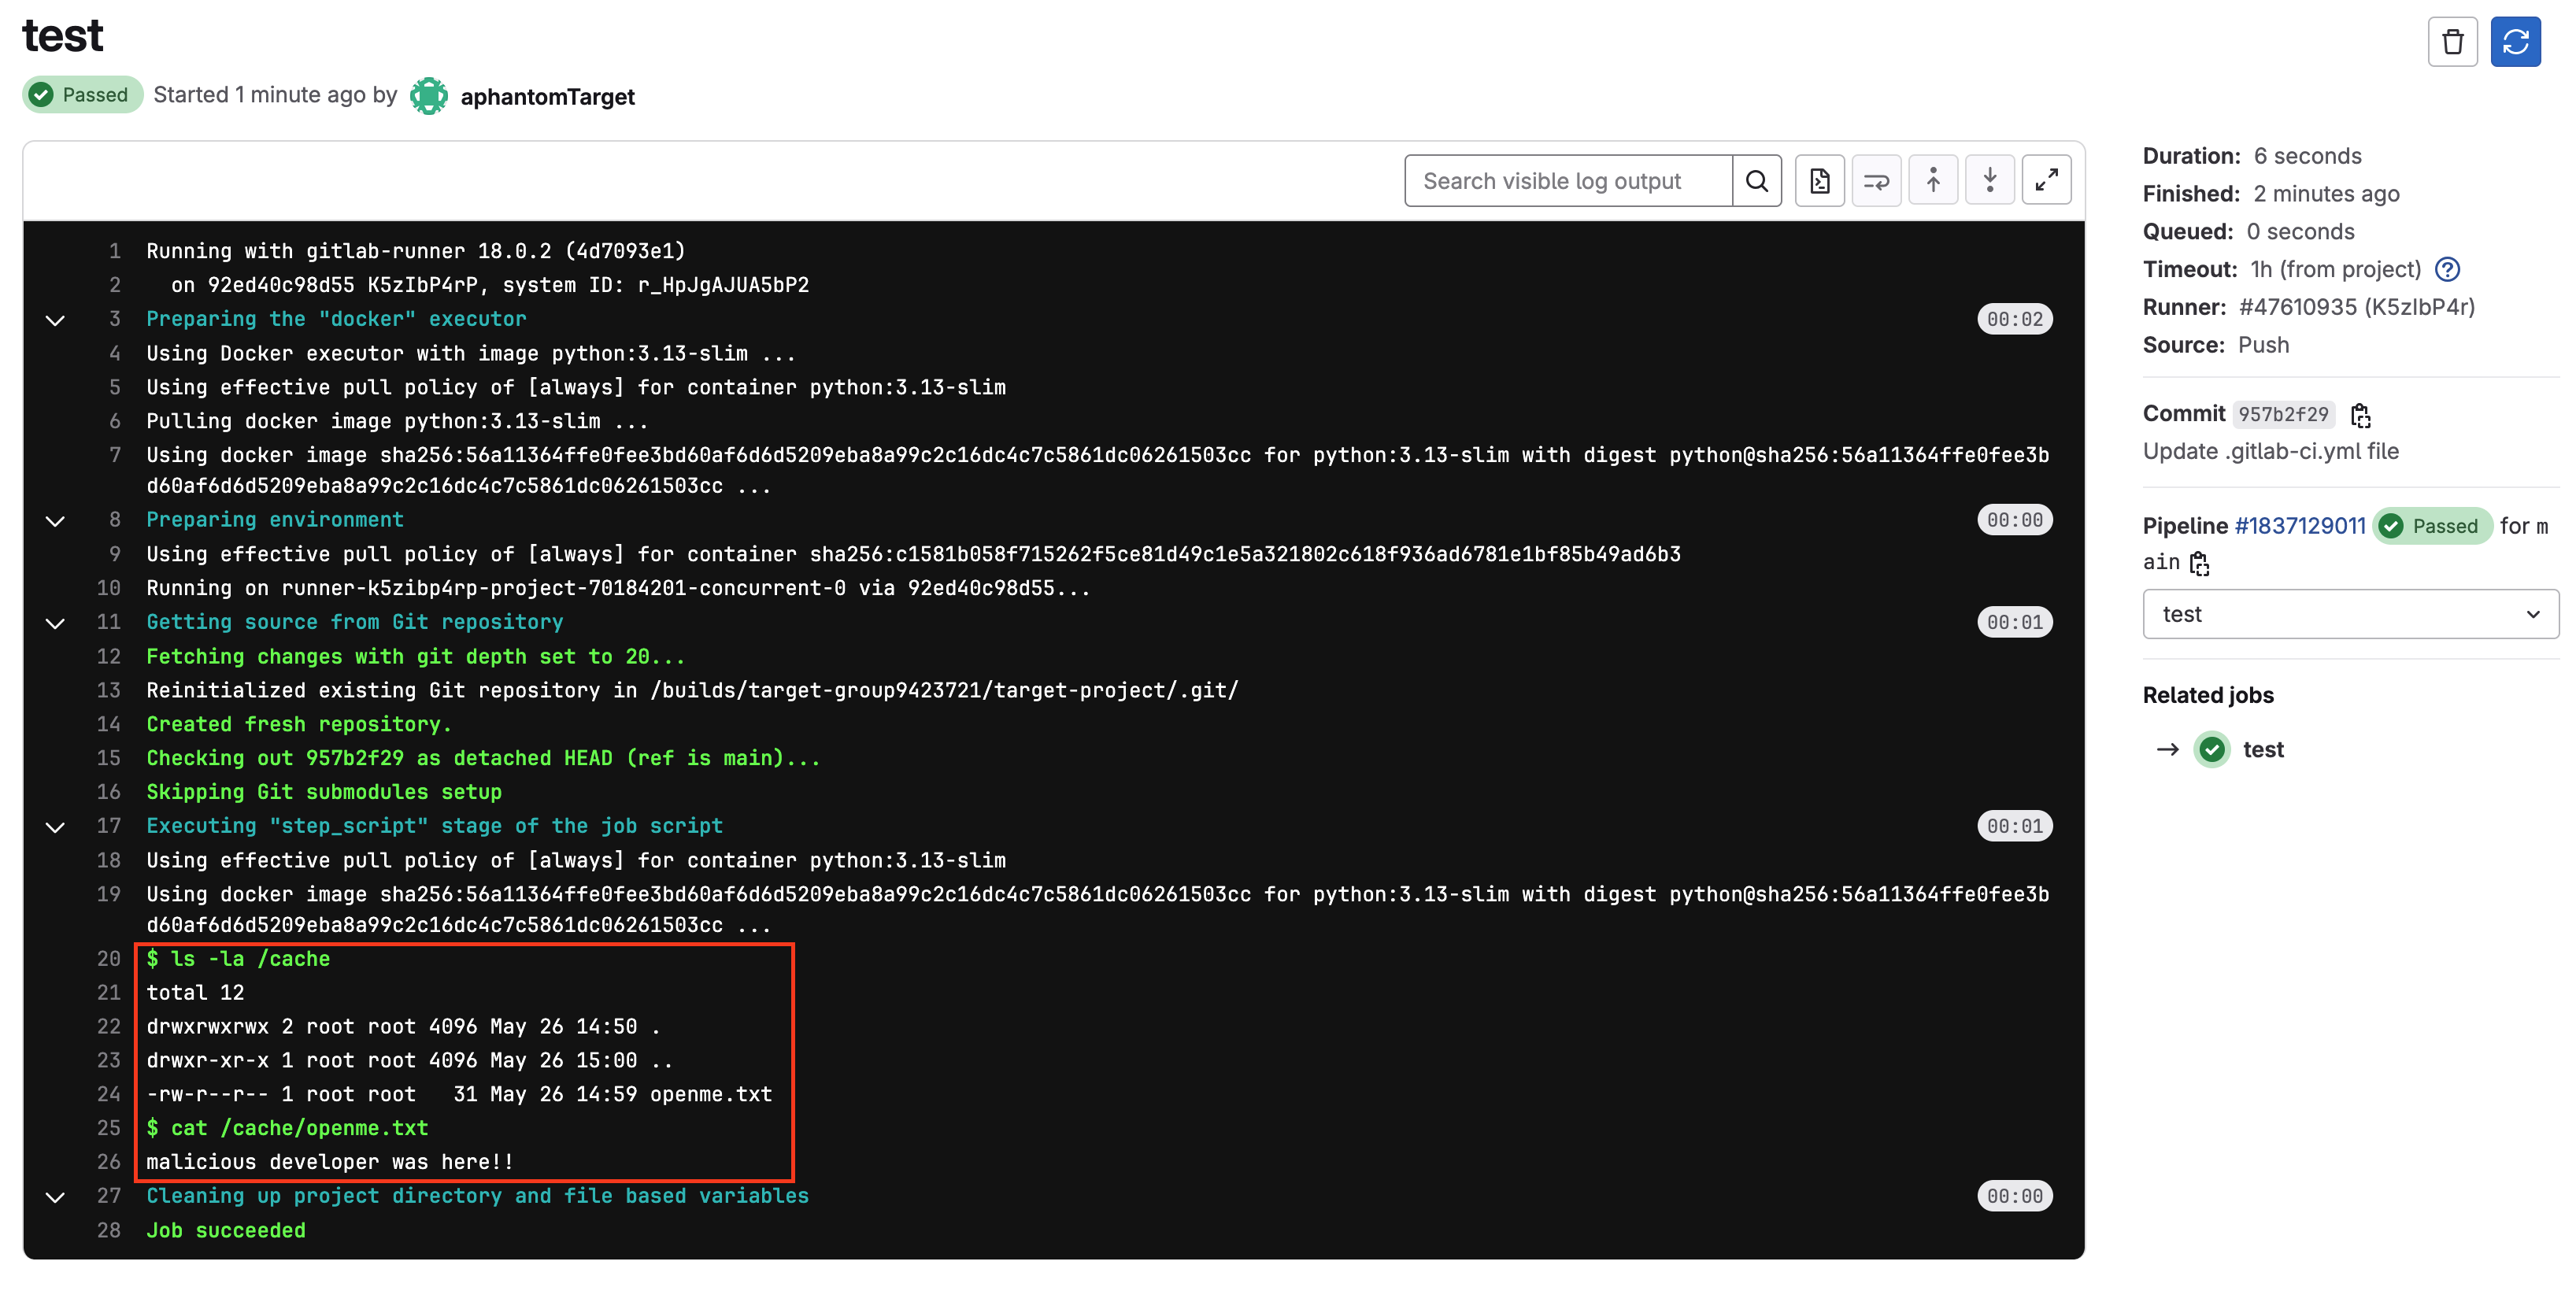Open the test stage dropdown

pyautogui.click(x=2349, y=614)
